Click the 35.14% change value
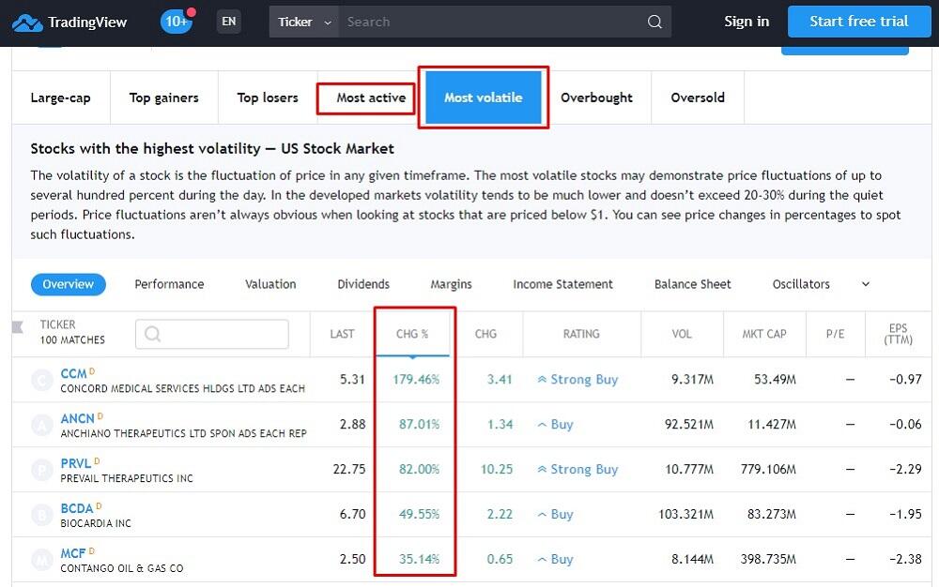The image size is (939, 587). (x=419, y=559)
